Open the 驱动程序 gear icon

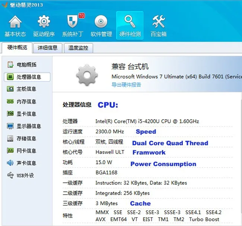(x=44, y=22)
